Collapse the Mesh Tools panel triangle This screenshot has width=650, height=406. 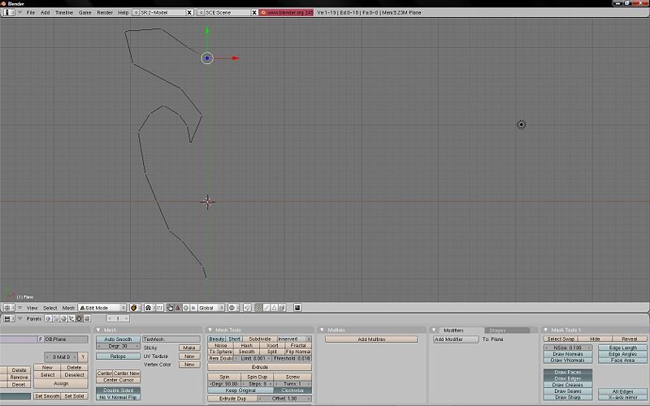(210, 330)
